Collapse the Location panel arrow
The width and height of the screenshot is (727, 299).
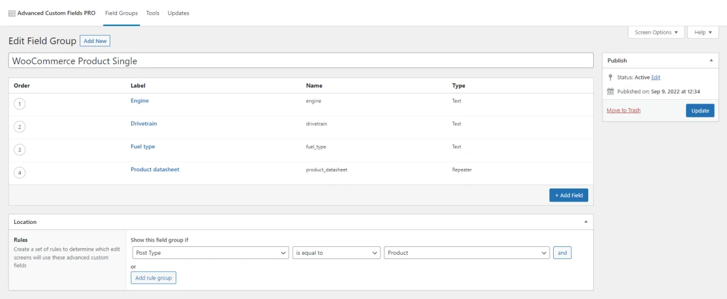(586, 222)
